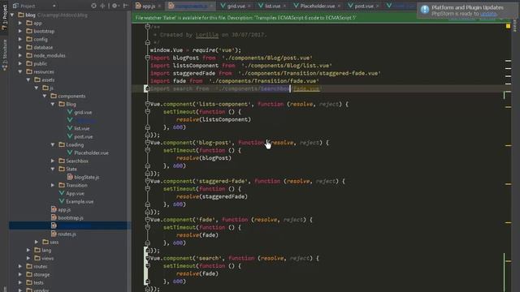Click the yellow inspection status square
Viewport: 520px width, 292px height.
508,26
